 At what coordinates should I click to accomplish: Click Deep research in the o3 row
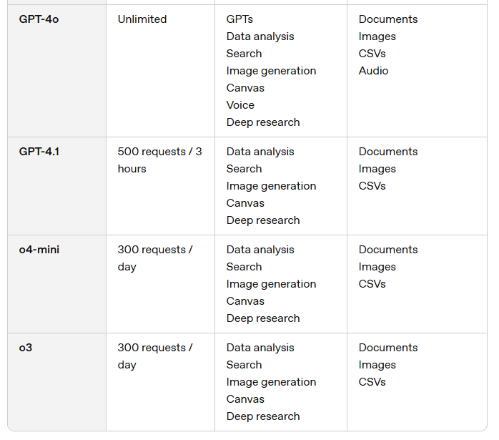(263, 416)
